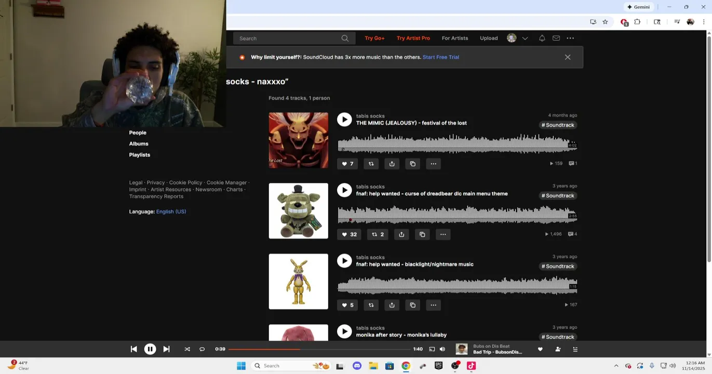712x374 pixels.
Task: Open more options for blacklight/nightmare track
Action: click(434, 305)
